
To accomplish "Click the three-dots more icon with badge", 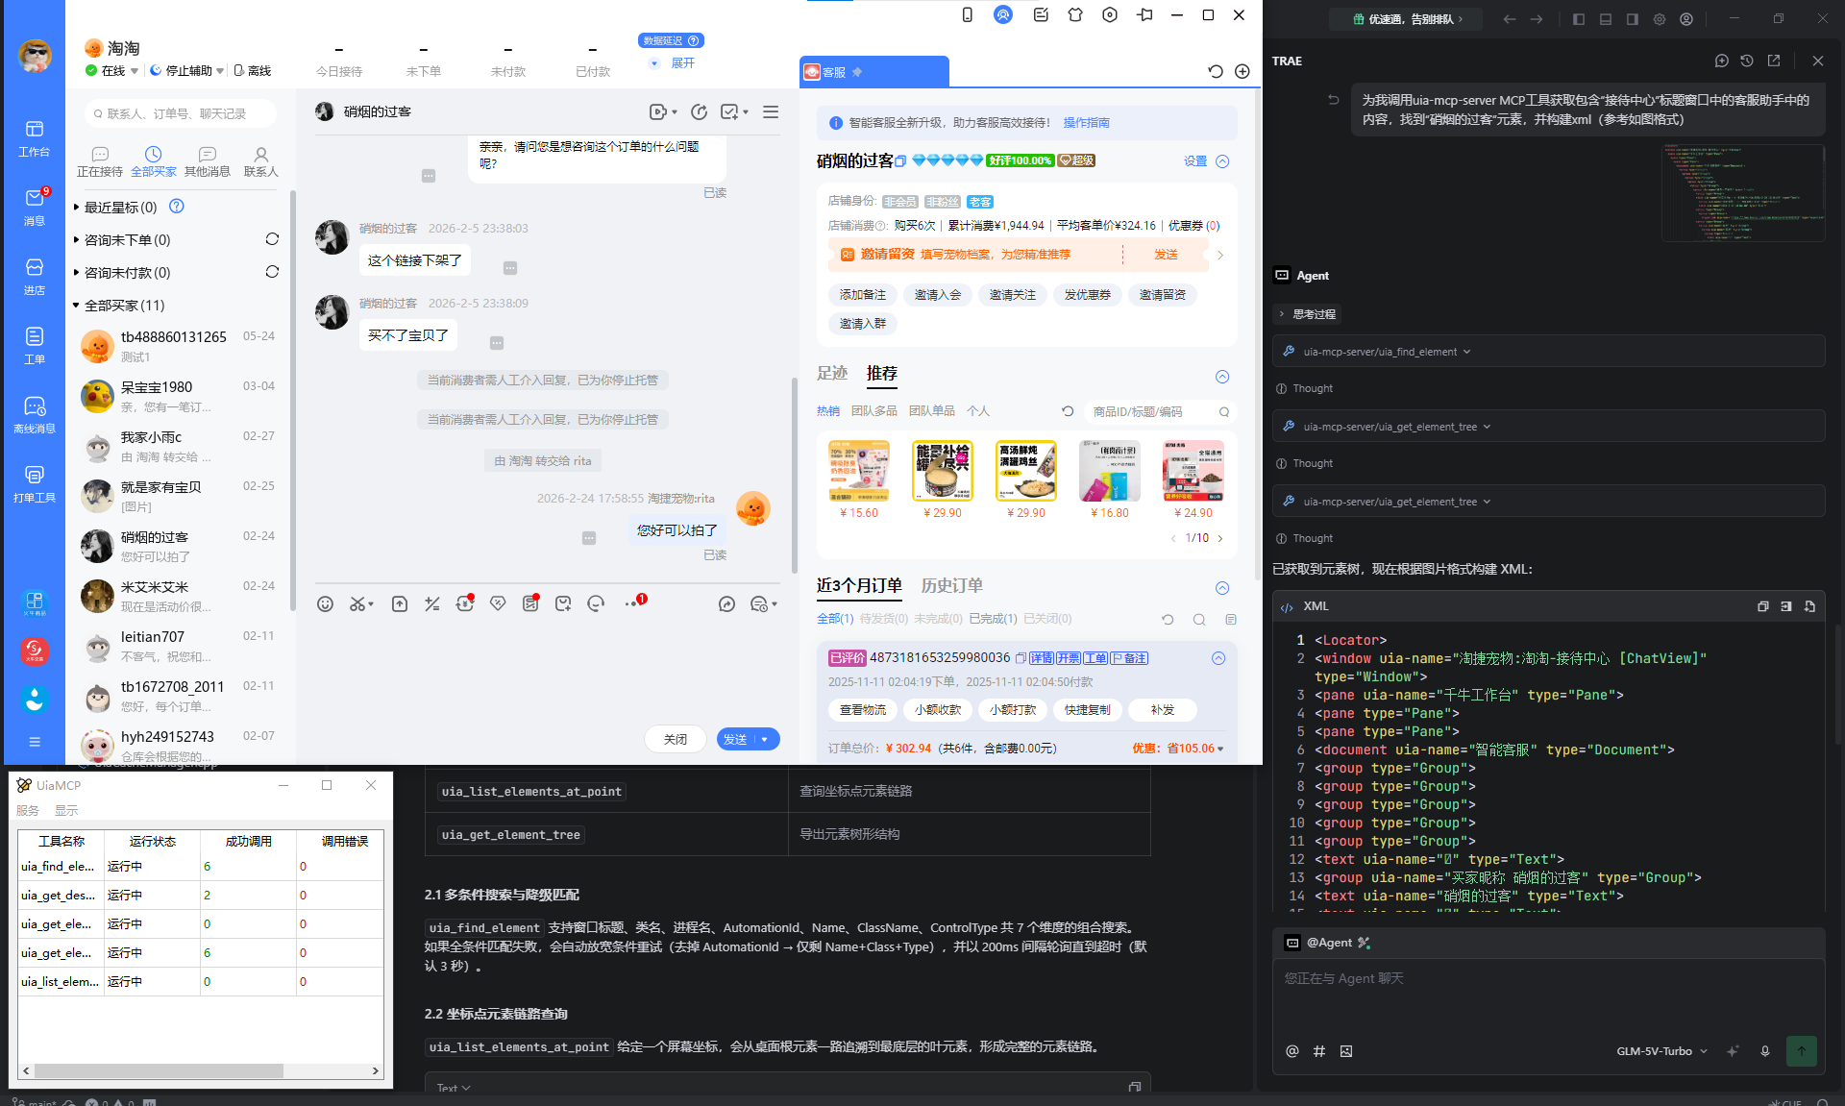I will click(634, 602).
